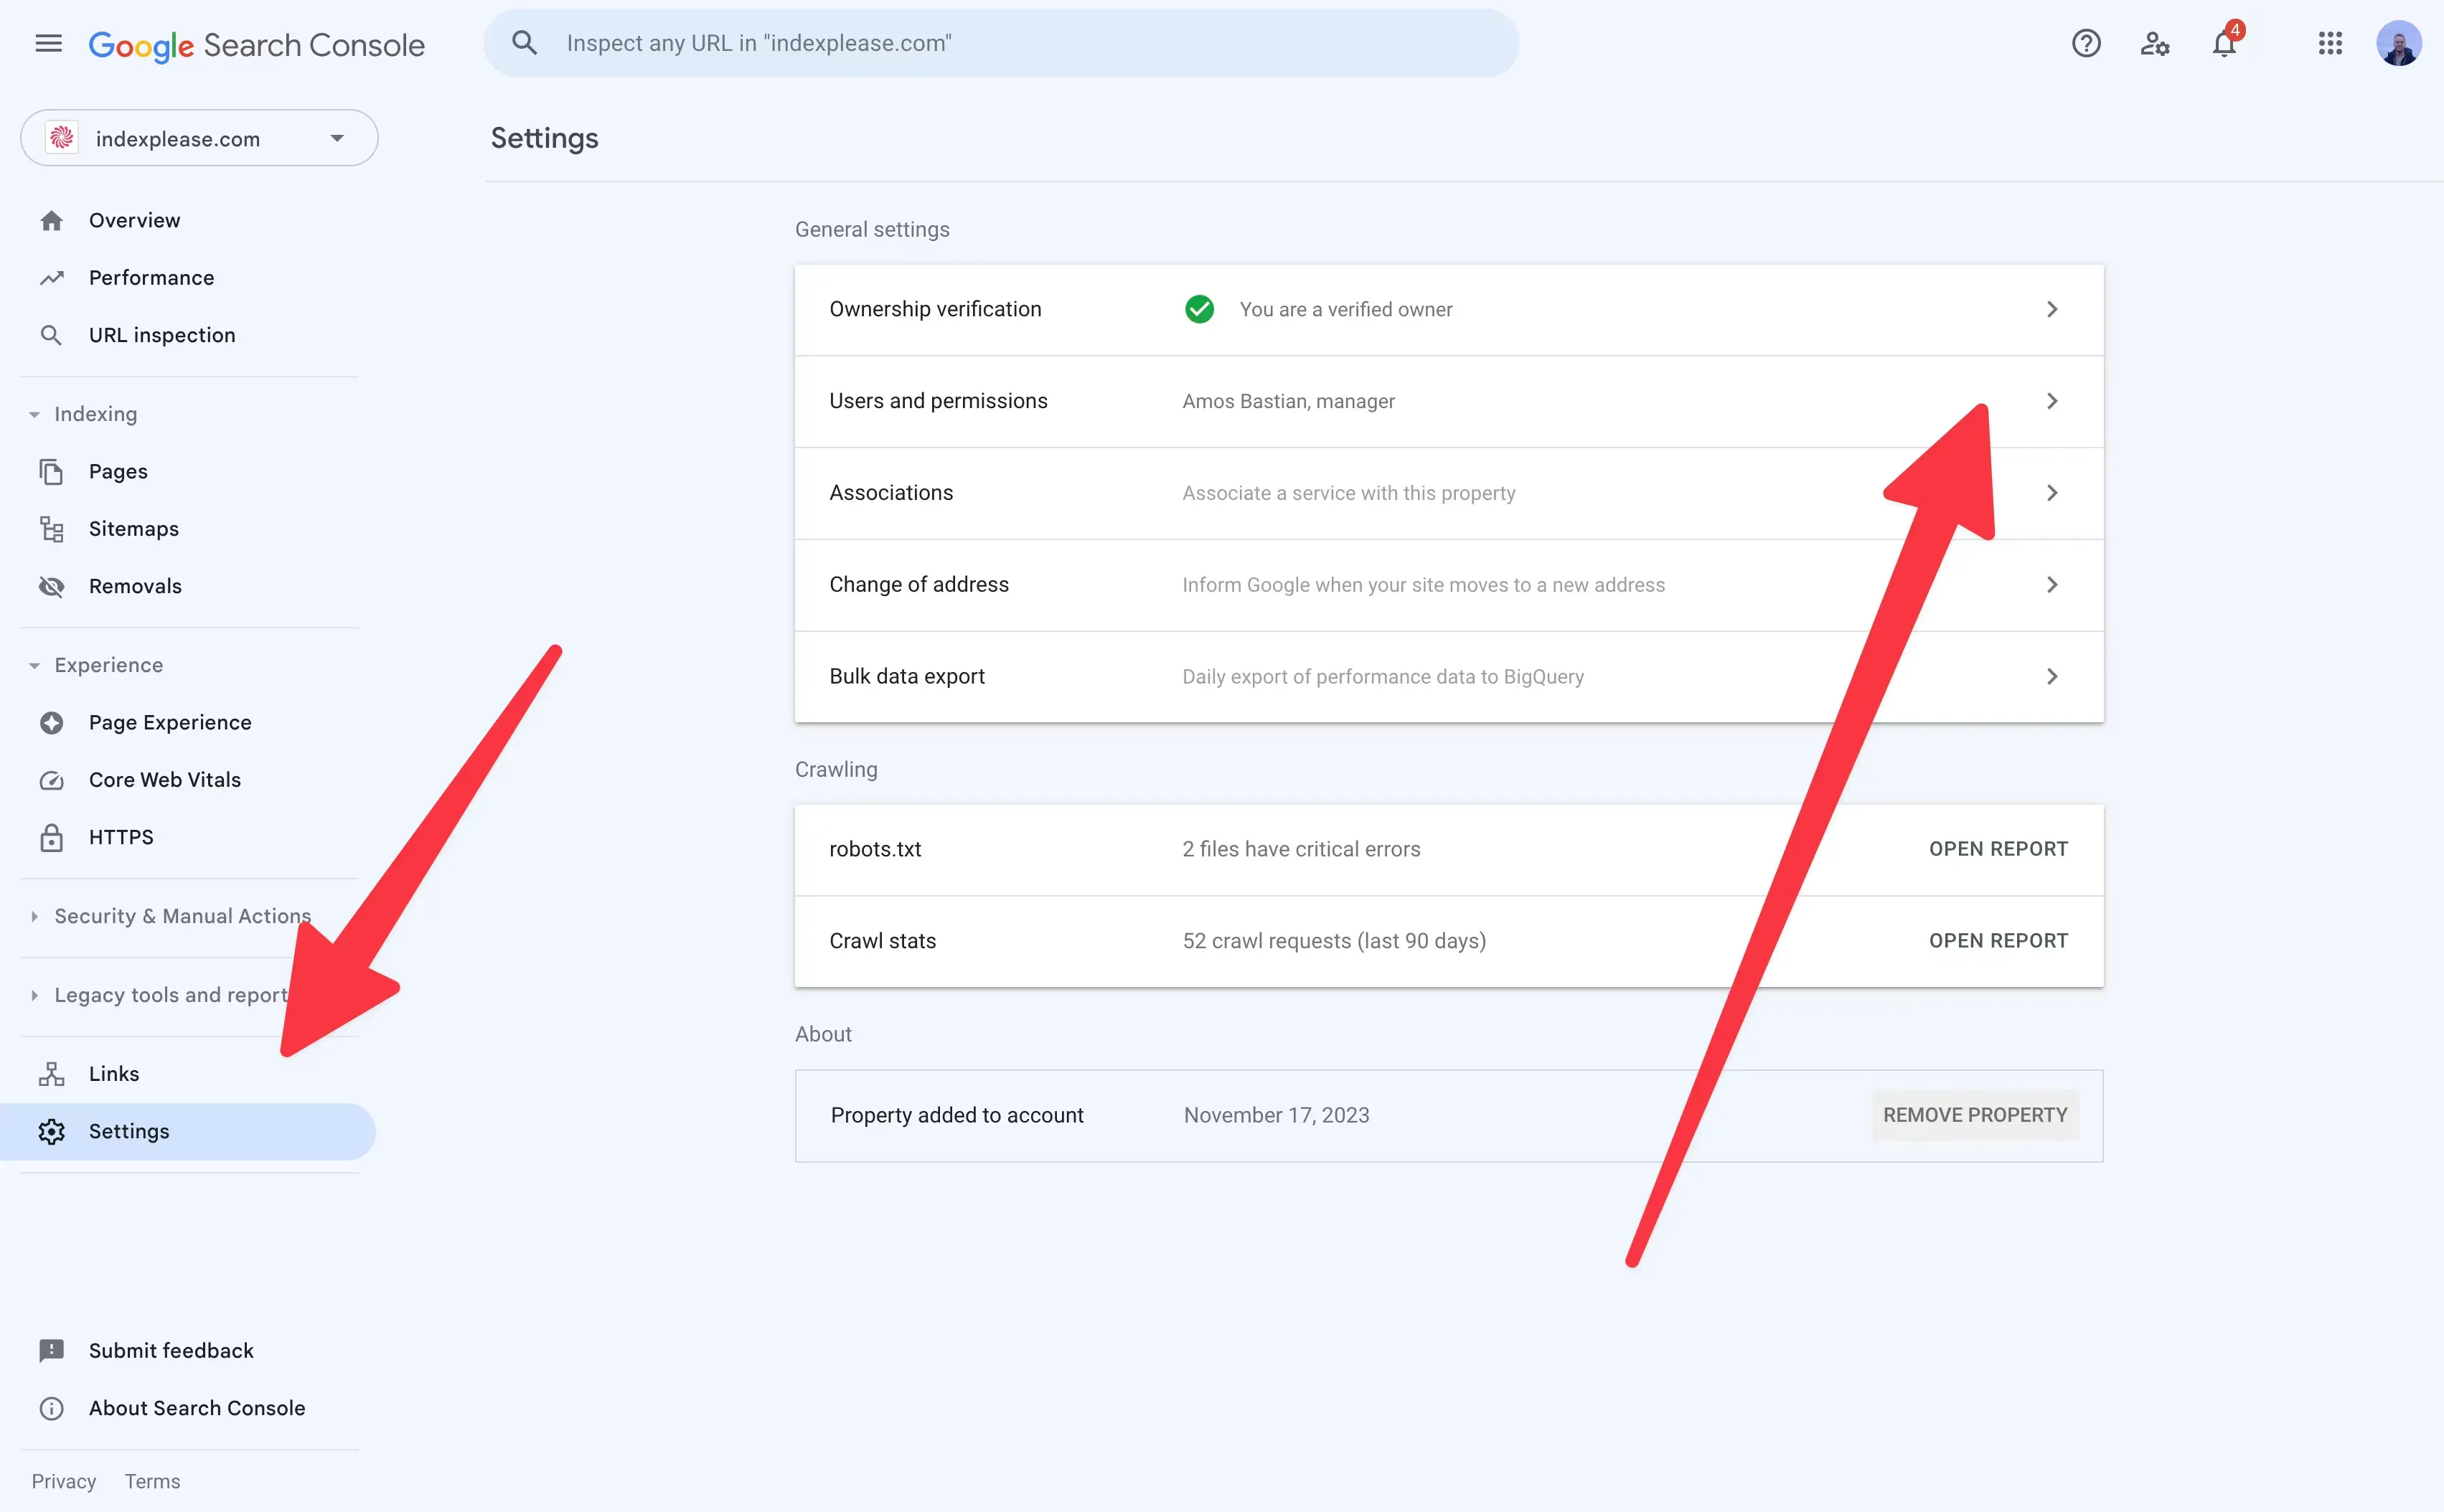Collapse the Indexing section
This screenshot has height=1512, width=2444.
point(34,414)
